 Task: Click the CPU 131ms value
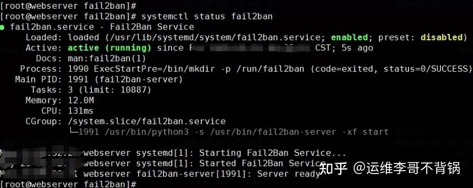point(80,111)
